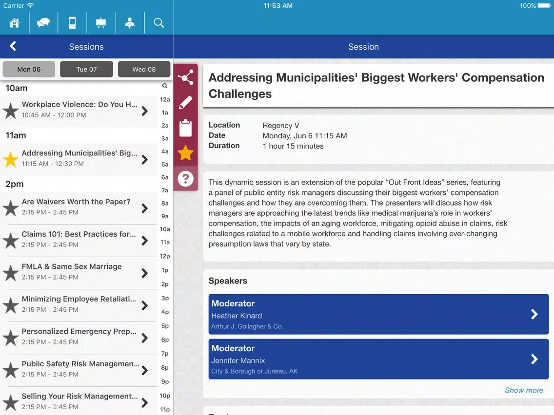Switch to Wed 08 tab
The image size is (554, 415).
click(x=144, y=69)
